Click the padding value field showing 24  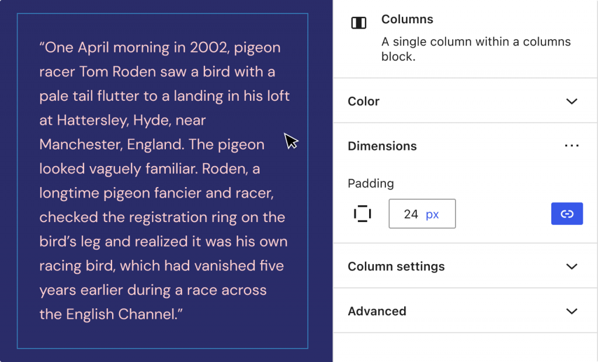click(411, 214)
